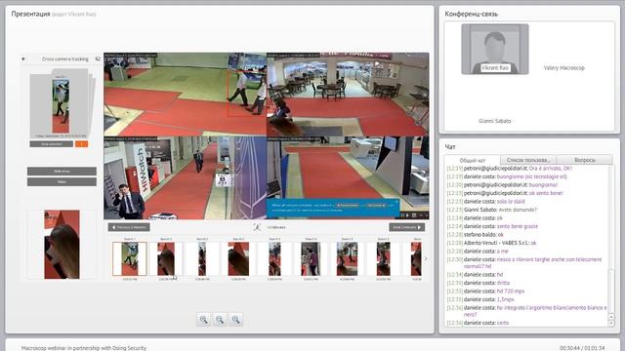Click the wide gray button left of the orange button
The image size is (625, 351).
(x=52, y=144)
